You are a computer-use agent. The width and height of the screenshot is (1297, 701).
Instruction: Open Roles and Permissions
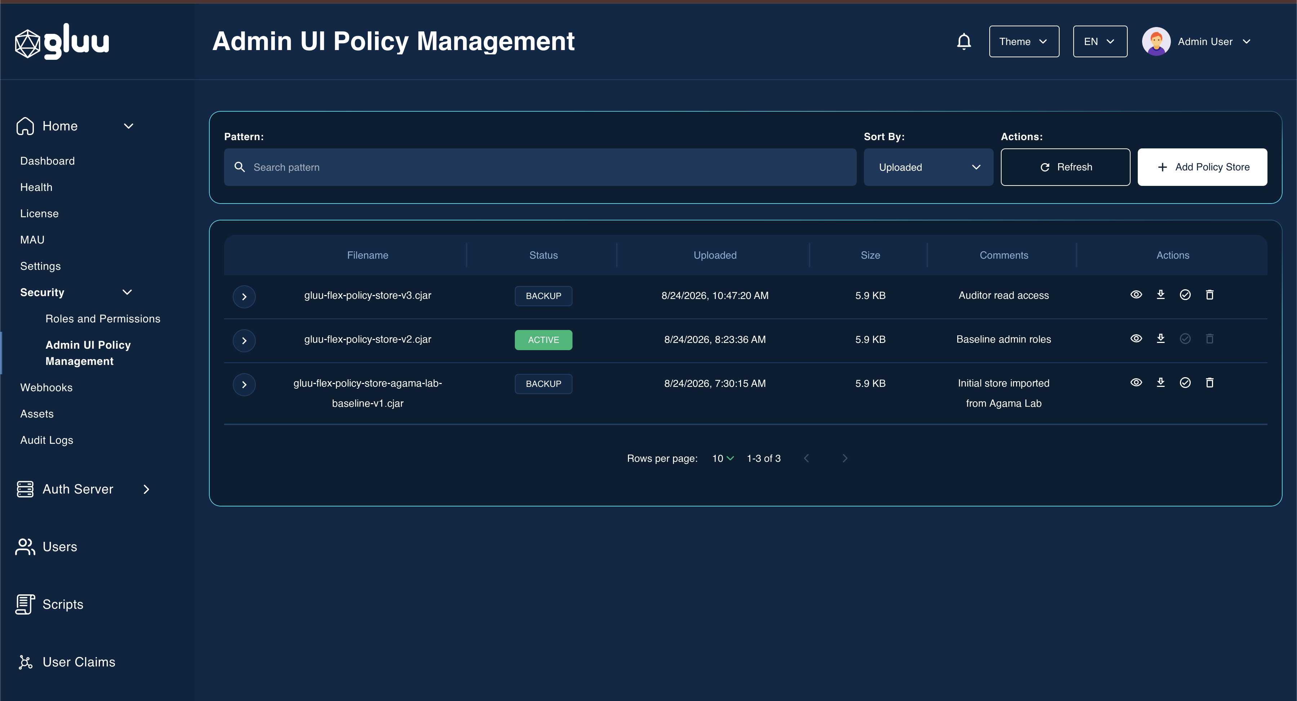click(103, 319)
